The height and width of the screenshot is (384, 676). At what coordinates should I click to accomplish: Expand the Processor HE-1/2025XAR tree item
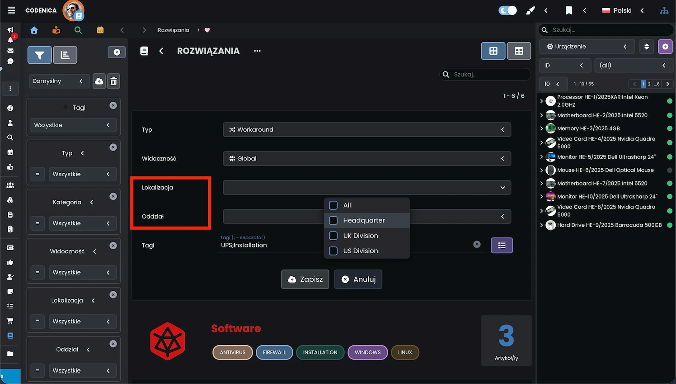tap(542, 101)
